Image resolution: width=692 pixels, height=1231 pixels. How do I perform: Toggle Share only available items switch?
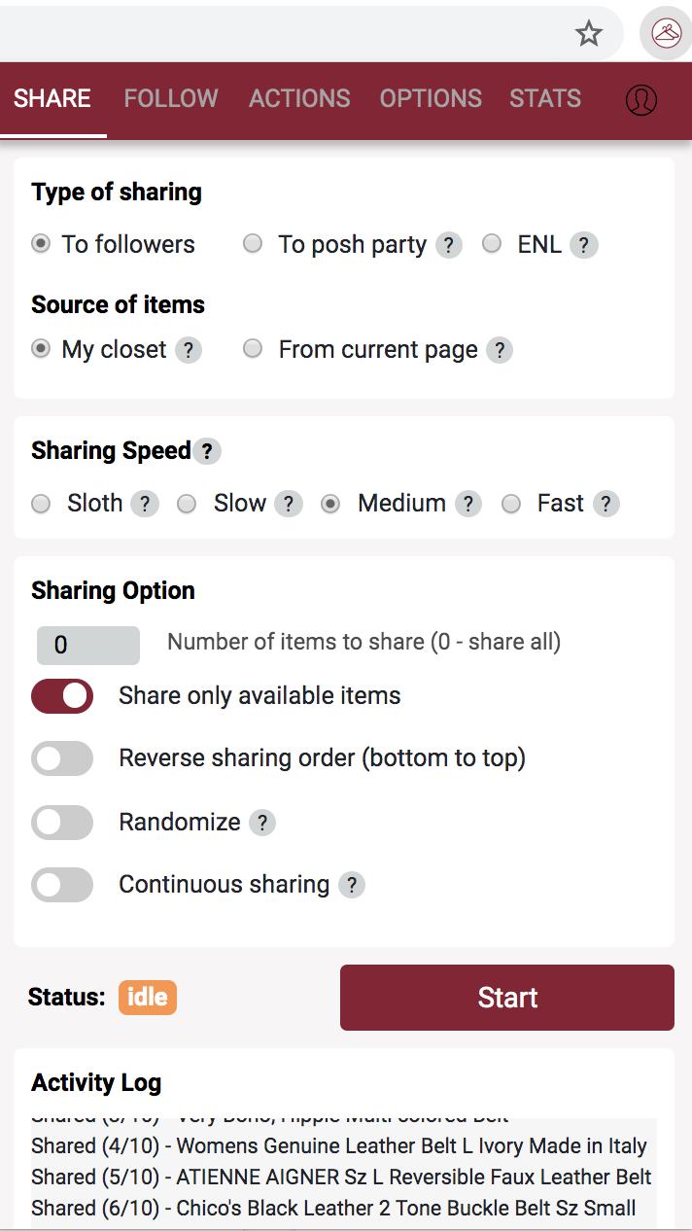click(62, 696)
